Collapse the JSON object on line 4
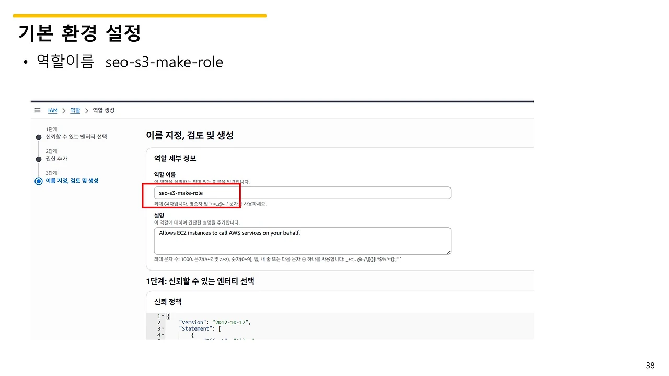 click(x=162, y=335)
